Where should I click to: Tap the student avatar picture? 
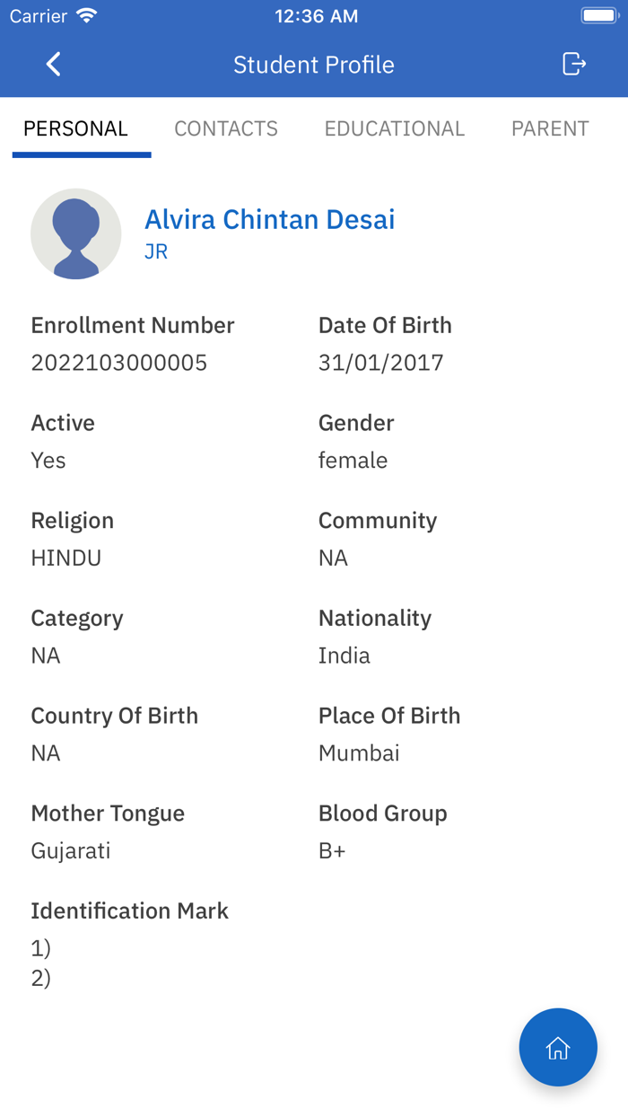click(x=76, y=233)
